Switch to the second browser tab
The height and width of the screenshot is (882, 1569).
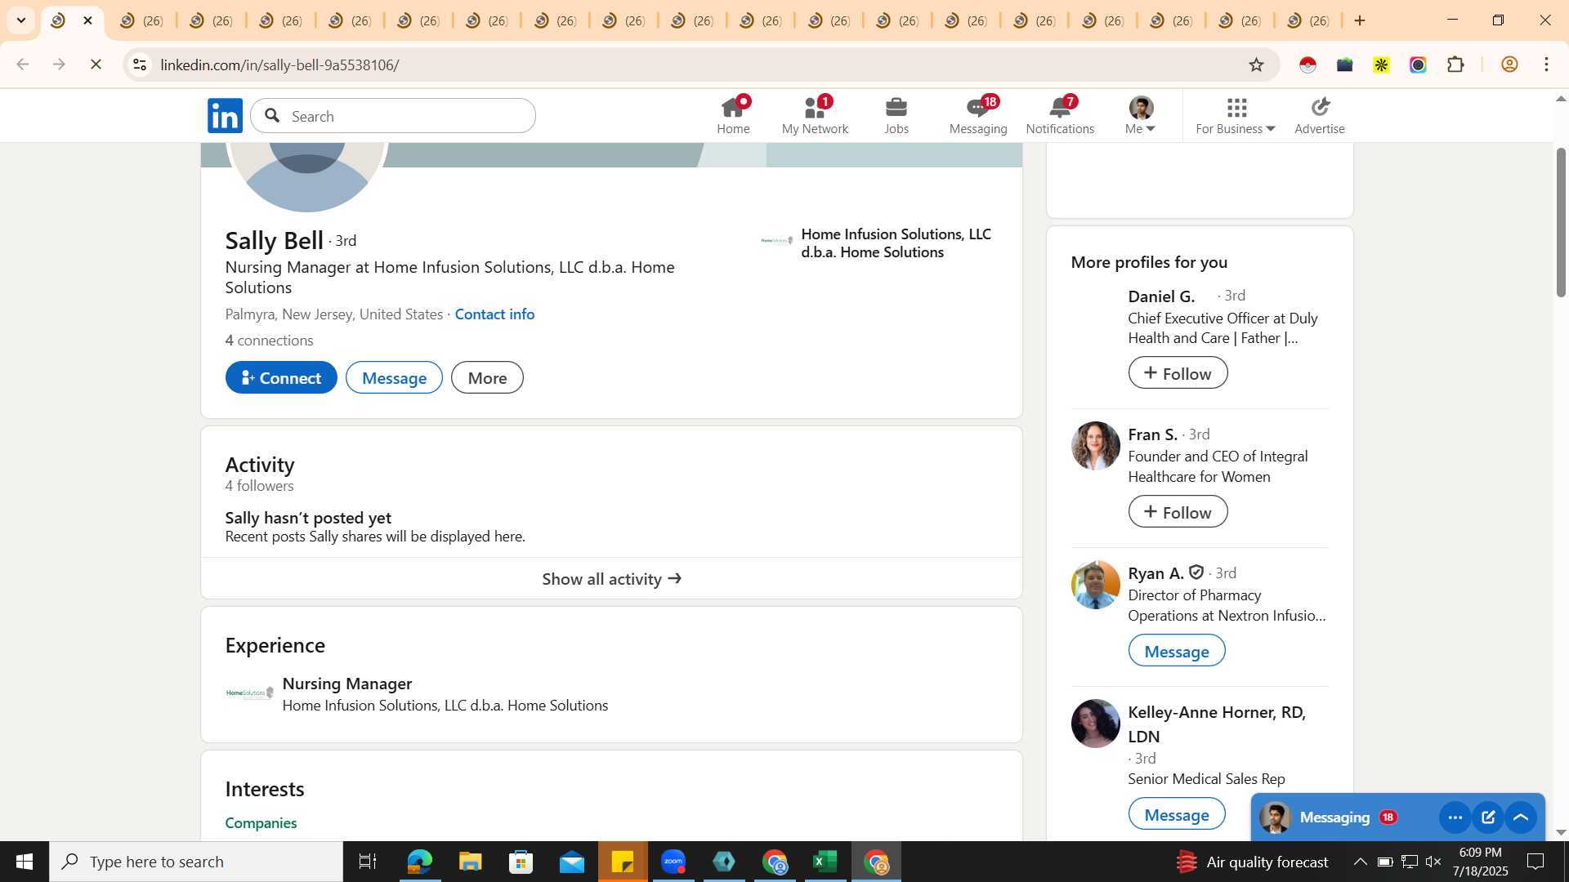(x=141, y=20)
